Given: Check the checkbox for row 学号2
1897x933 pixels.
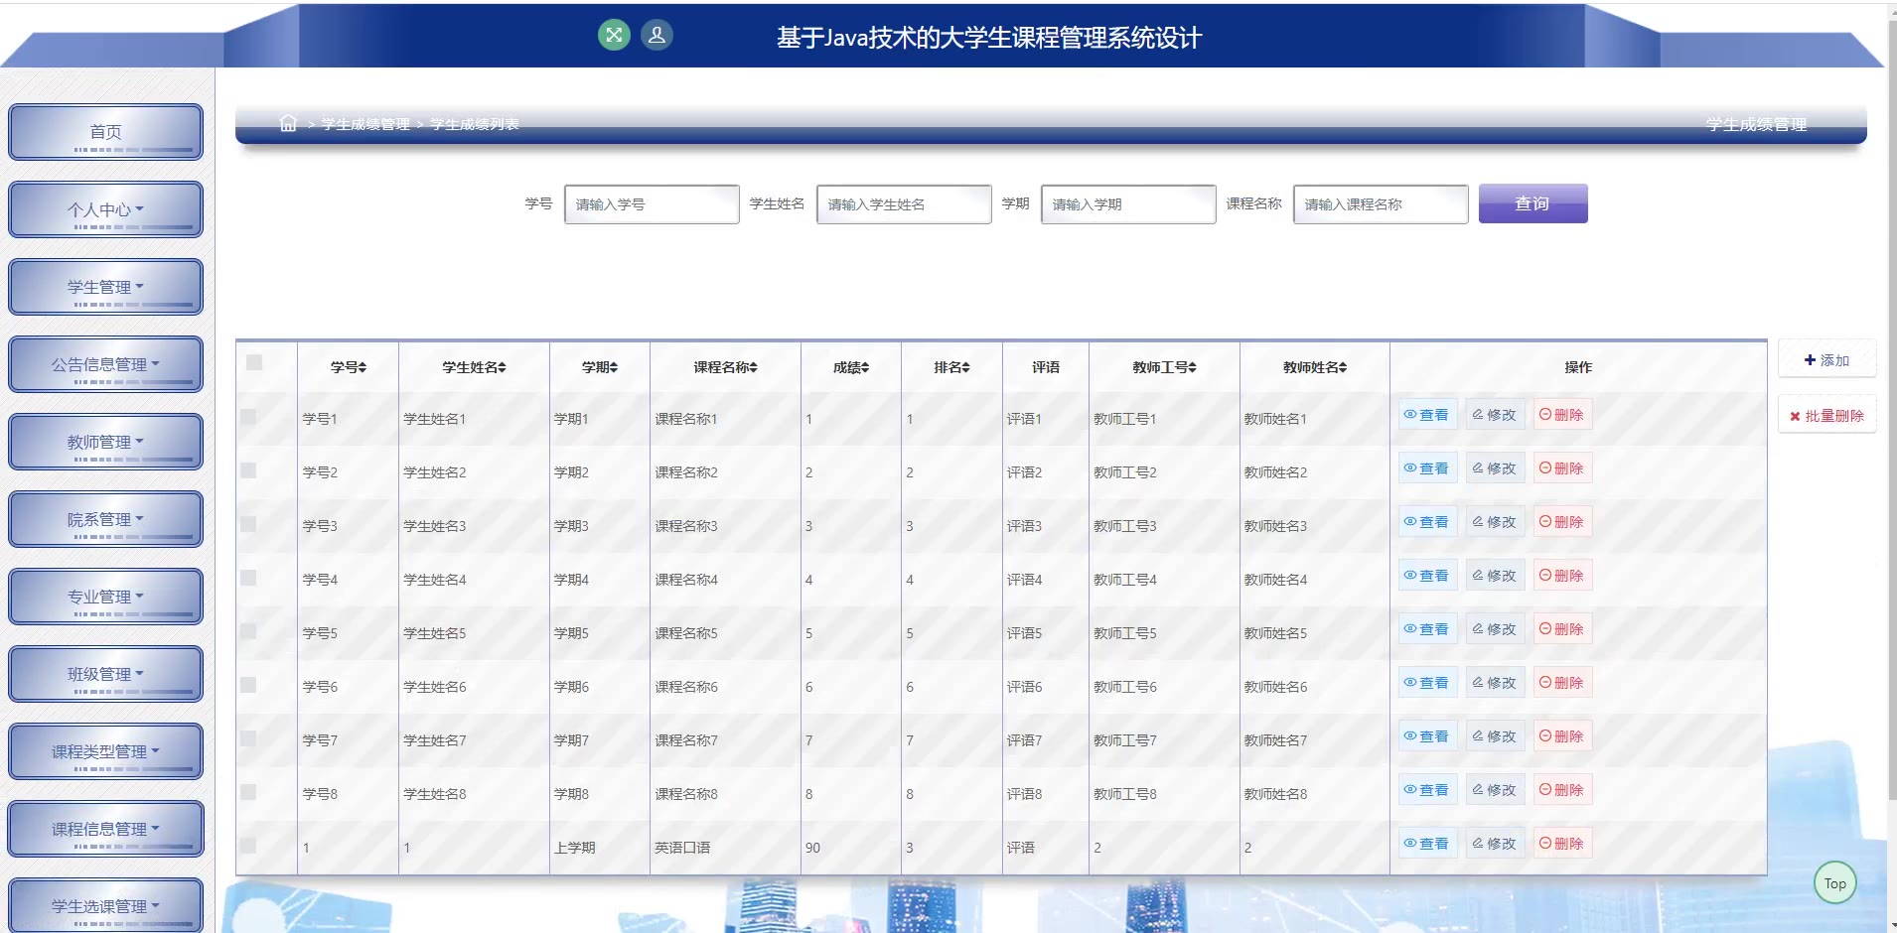Looking at the screenshot, I should pyautogui.click(x=248, y=470).
